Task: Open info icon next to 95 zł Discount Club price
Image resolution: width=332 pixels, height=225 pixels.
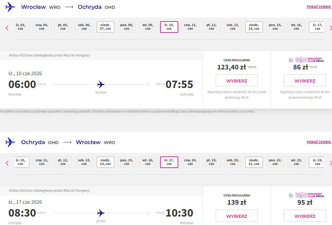Action: tap(291, 196)
